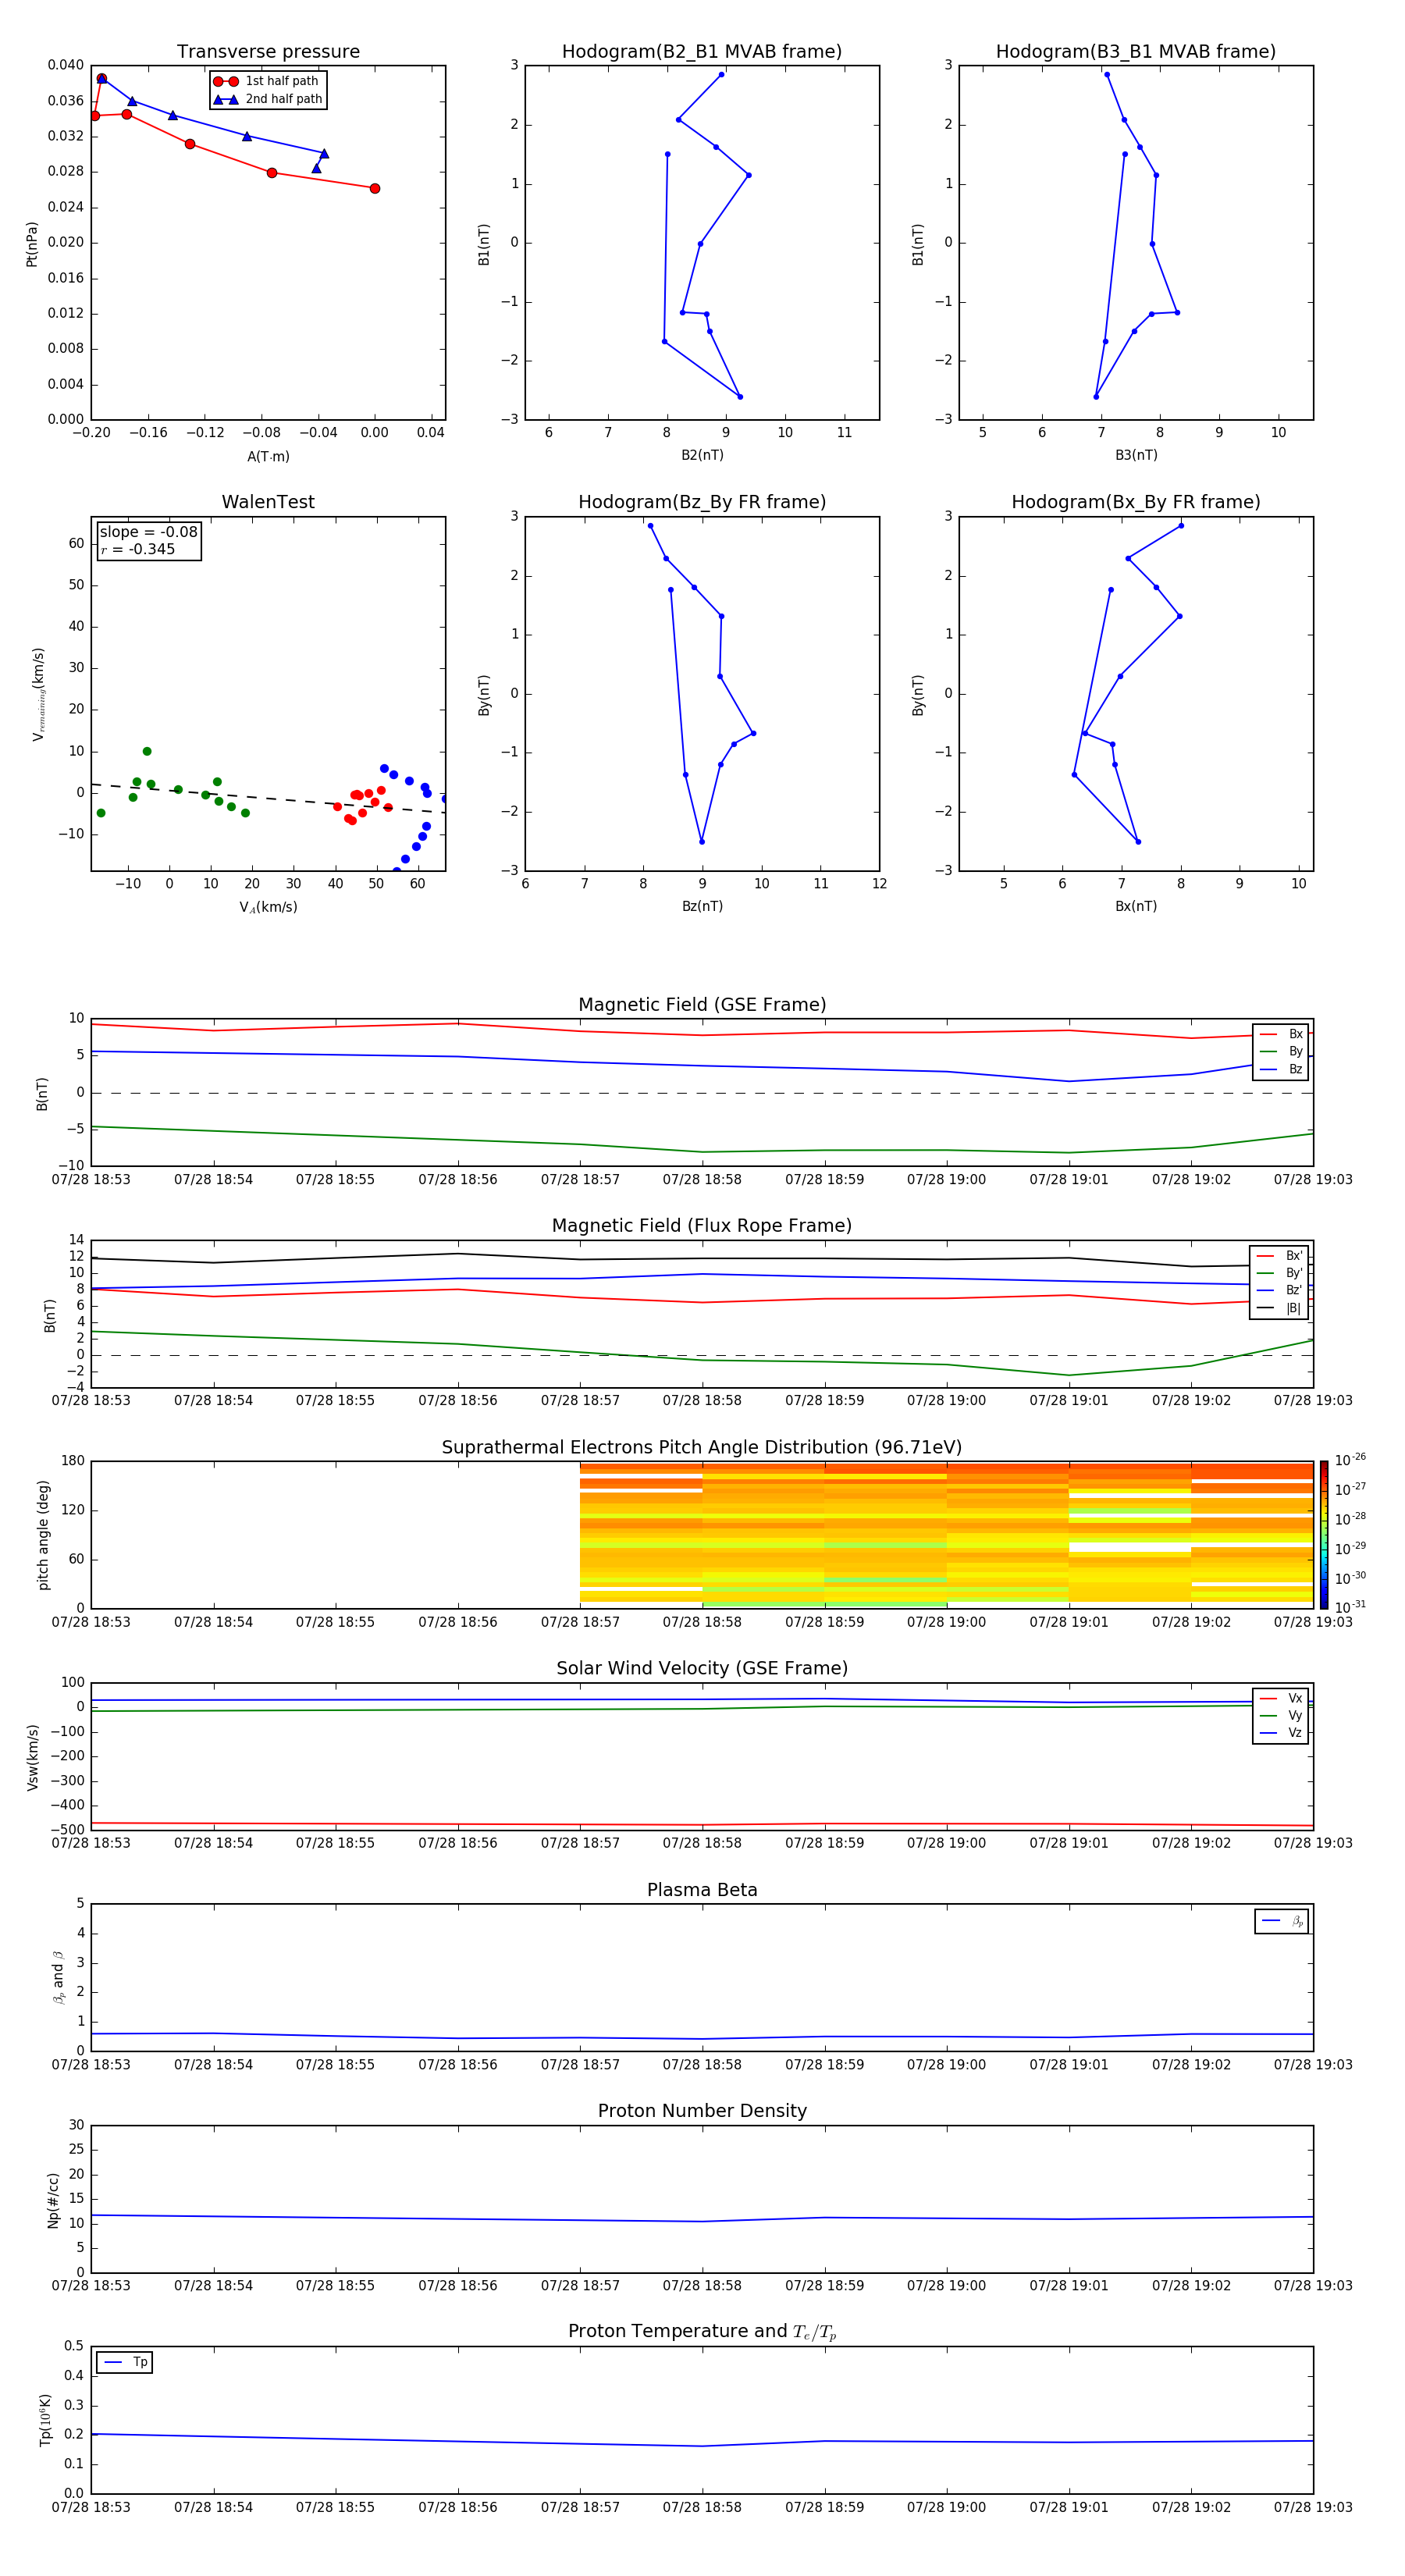This screenshot has width=1405, height=2576.
Task: Click the 'r = -0.345' annotation text
Action: [137, 549]
